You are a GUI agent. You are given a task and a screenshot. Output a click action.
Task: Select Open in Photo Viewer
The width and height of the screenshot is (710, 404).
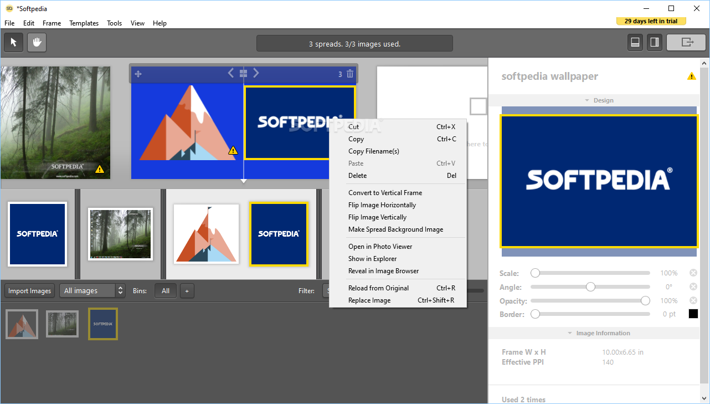point(398,247)
